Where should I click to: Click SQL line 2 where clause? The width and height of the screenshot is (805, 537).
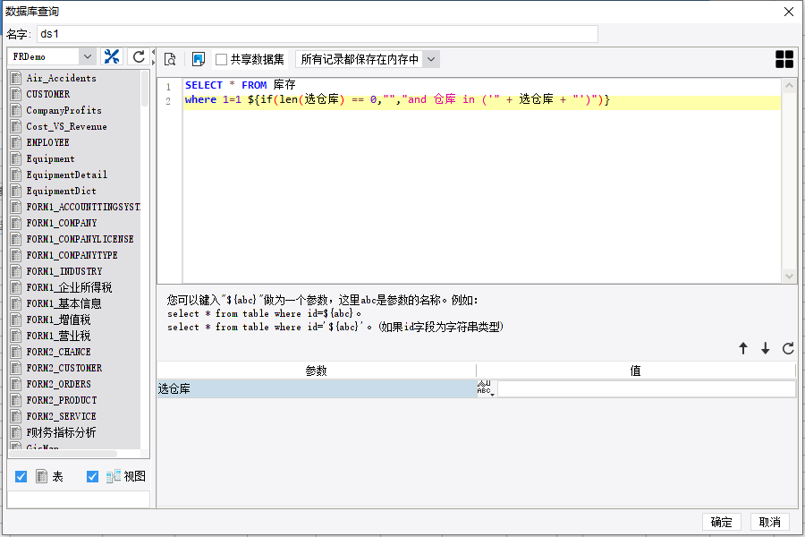[x=397, y=99]
